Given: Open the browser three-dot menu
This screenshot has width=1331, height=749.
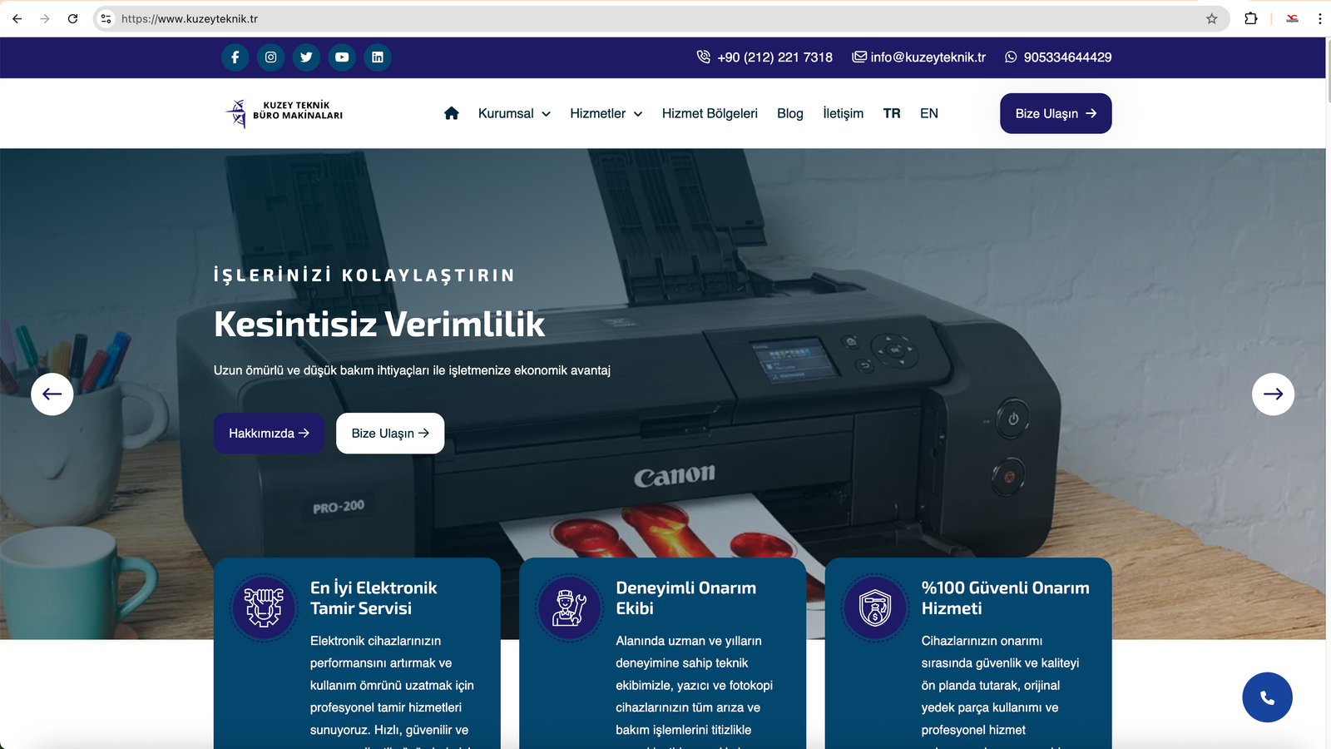Looking at the screenshot, I should pyautogui.click(x=1319, y=18).
